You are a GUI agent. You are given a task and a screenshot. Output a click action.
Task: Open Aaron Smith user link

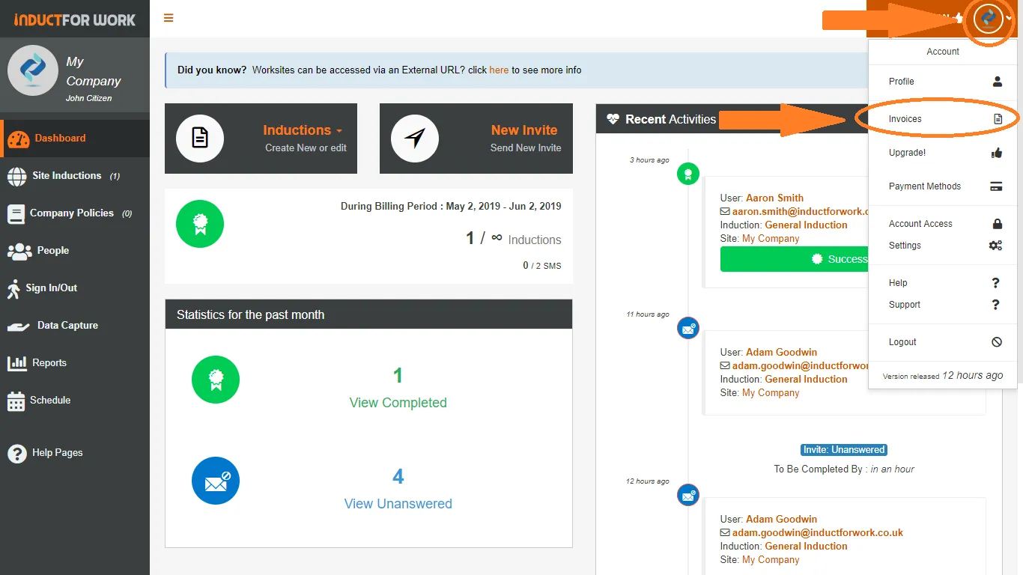pos(774,198)
